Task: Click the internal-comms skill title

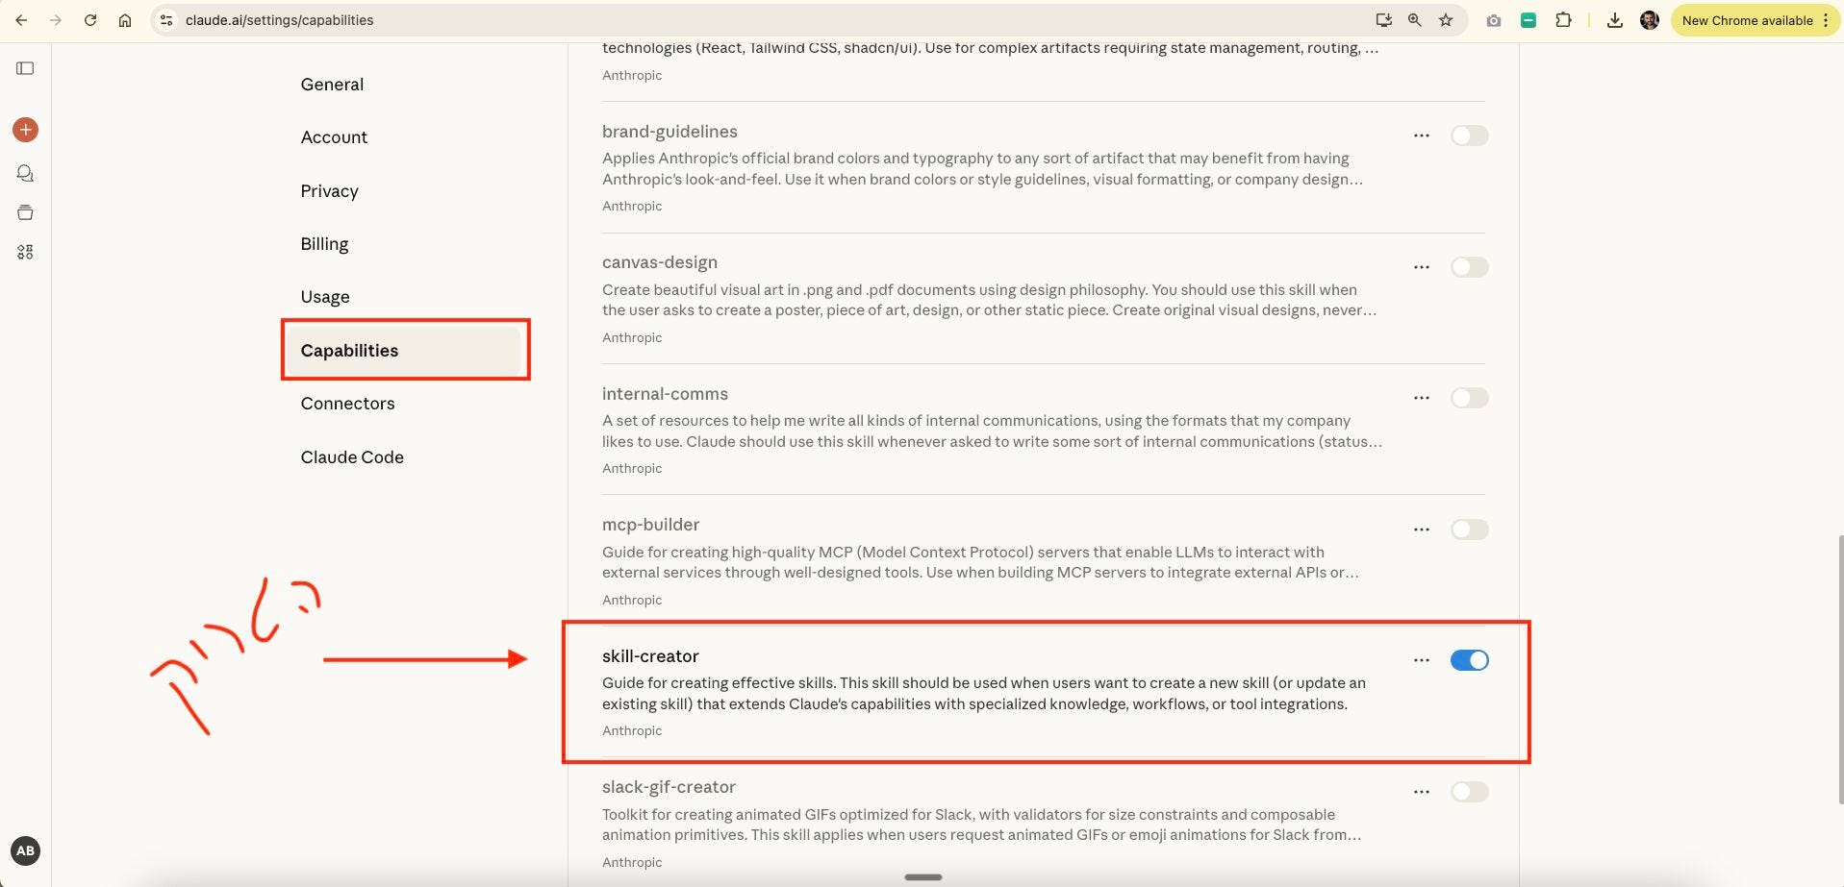Action: pos(665,394)
